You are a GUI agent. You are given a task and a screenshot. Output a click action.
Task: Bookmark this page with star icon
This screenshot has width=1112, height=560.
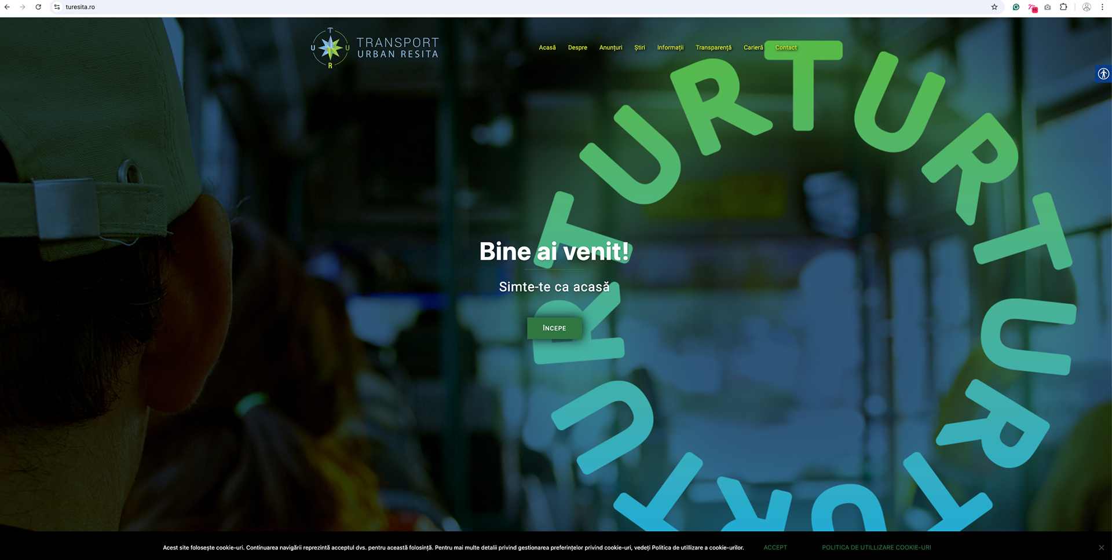tap(994, 7)
